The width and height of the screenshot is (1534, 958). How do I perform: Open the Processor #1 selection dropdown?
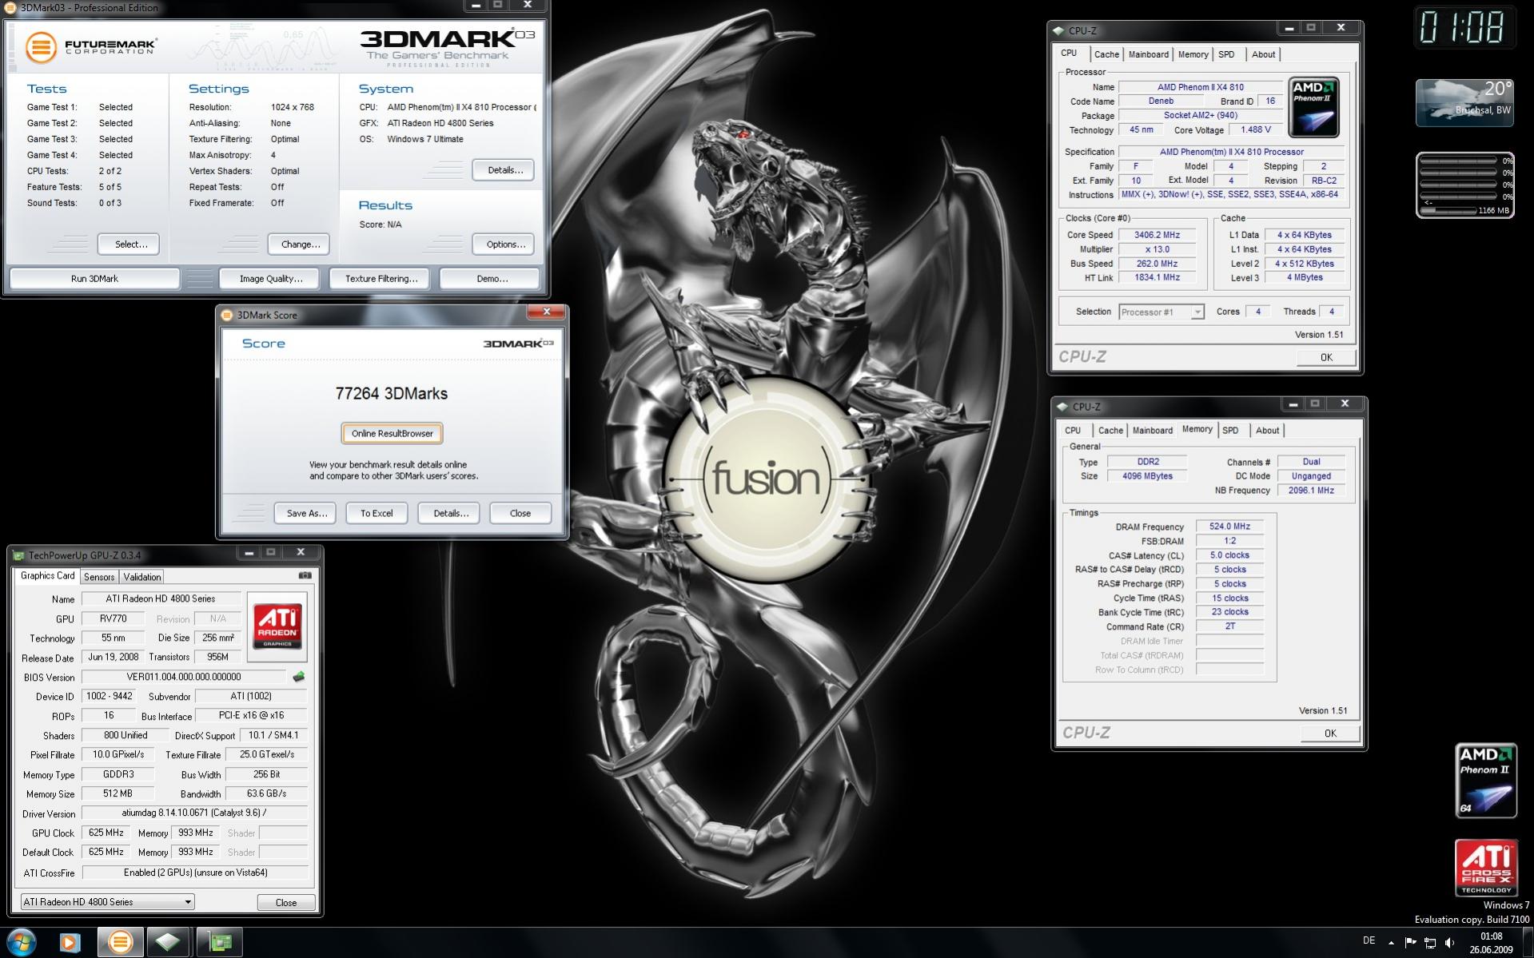click(x=1161, y=312)
